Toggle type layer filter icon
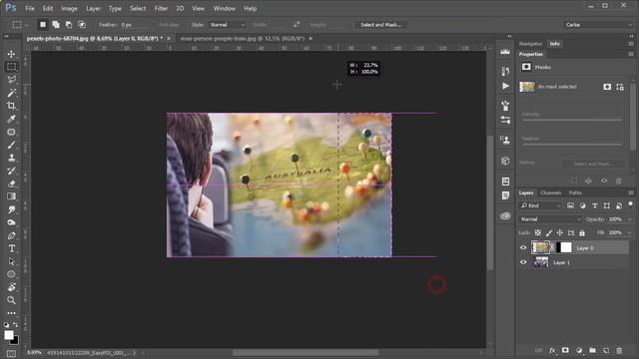Image resolution: width=639 pixels, height=359 pixels. tap(595, 206)
